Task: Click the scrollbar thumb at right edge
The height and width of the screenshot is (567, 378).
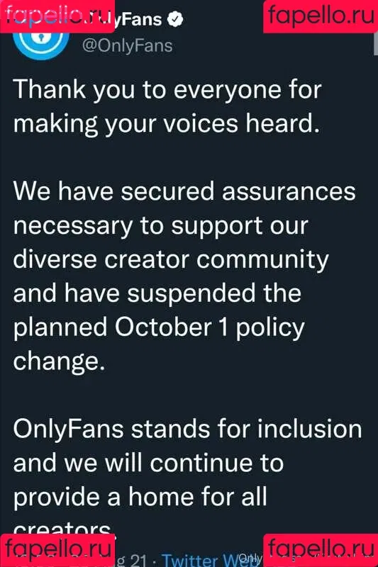Action: coord(376,44)
